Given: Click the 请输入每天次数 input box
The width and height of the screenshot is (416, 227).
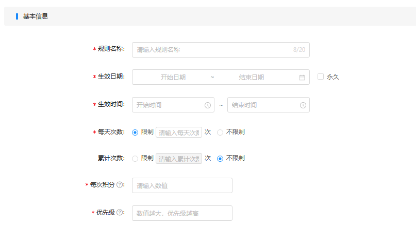Looking at the screenshot, I should point(179,133).
